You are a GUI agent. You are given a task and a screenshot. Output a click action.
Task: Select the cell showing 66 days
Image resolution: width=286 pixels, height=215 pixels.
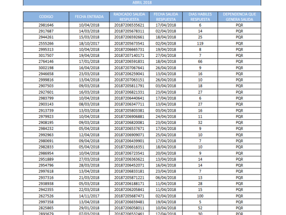click(200, 61)
